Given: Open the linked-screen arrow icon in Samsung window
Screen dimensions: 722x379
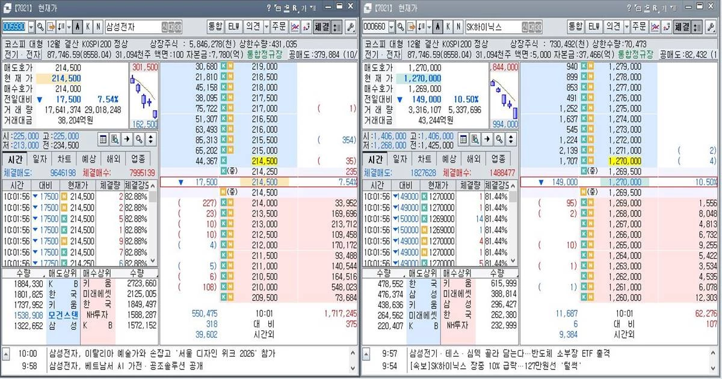Looking at the screenshot, I should pos(51,27).
